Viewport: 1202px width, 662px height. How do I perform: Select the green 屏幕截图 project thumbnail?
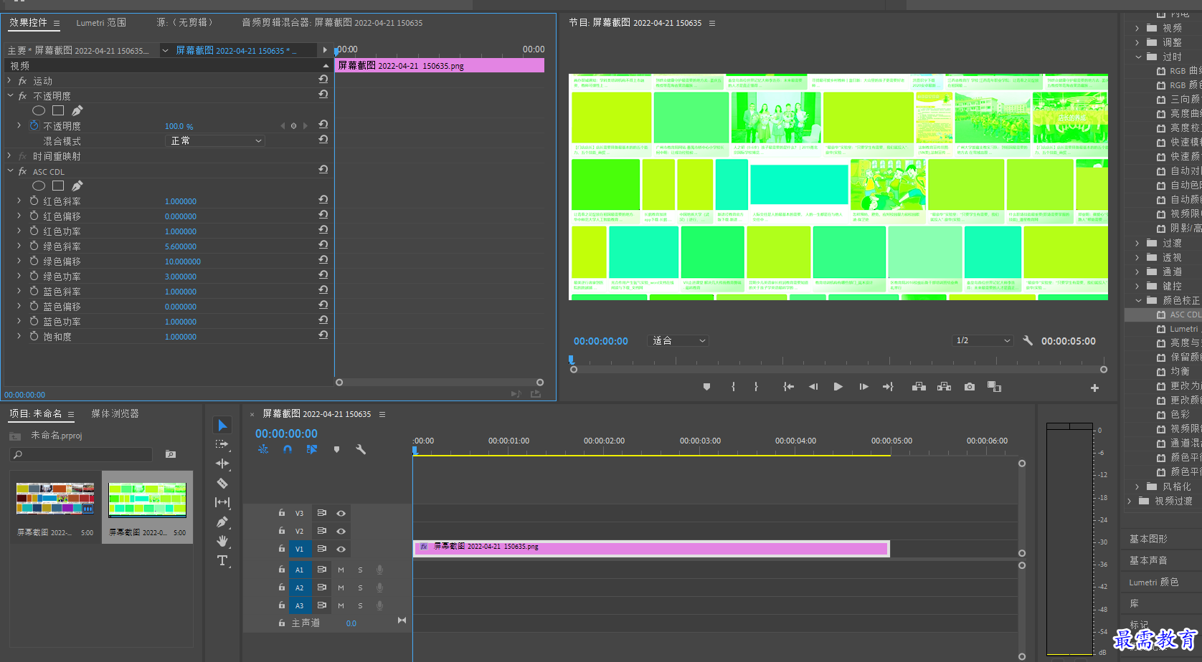(x=147, y=499)
